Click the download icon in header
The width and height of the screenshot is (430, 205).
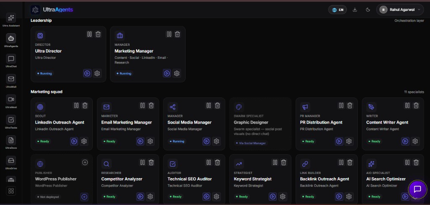pos(355,10)
